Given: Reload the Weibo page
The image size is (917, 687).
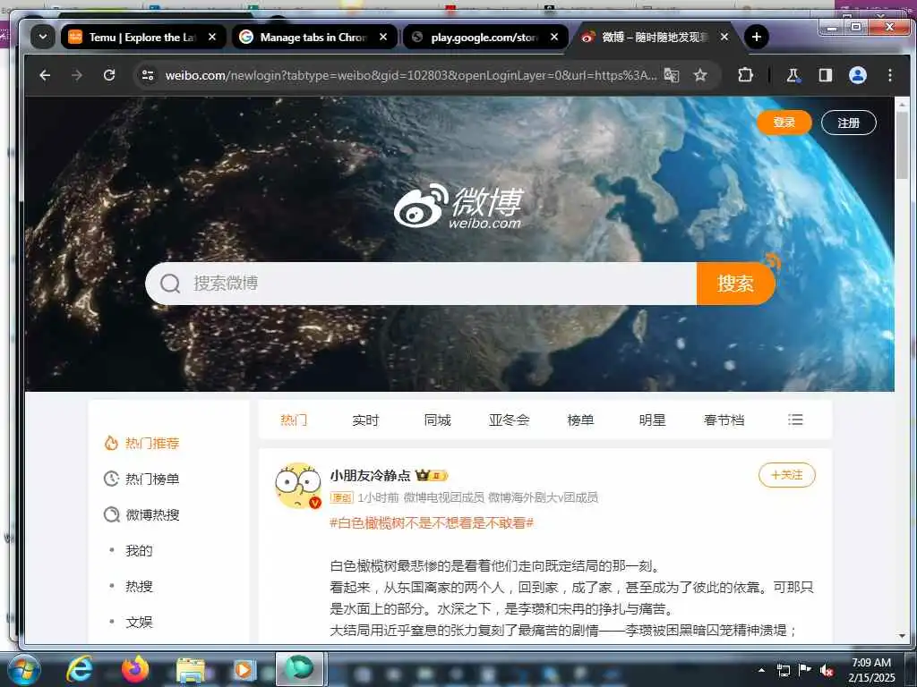Looking at the screenshot, I should [x=109, y=75].
